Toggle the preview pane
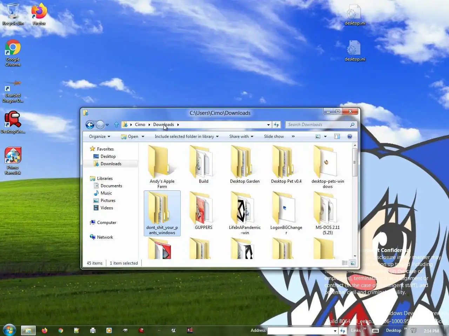This screenshot has height=336, width=449. point(337,136)
